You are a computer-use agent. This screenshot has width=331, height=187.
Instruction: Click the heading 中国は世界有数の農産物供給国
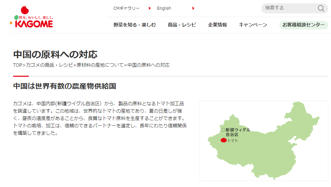coord(65,86)
